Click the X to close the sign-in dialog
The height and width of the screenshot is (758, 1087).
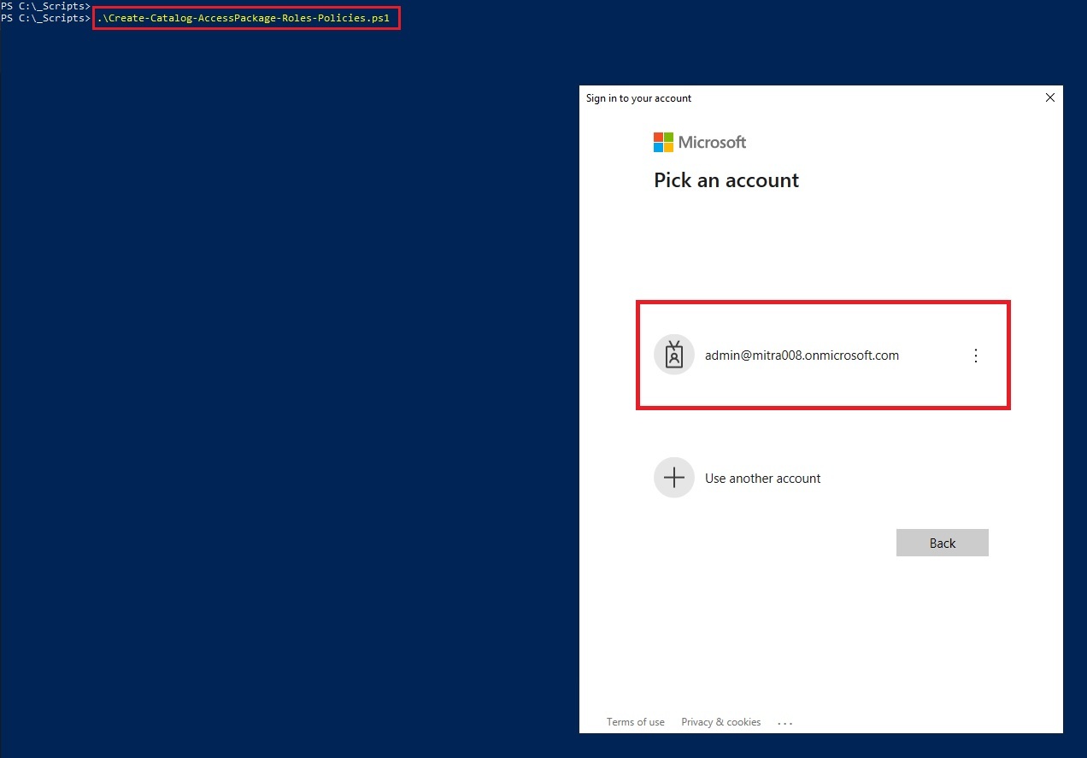pos(1049,97)
